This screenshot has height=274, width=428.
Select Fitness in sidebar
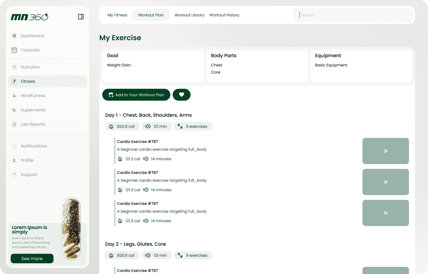click(x=48, y=81)
